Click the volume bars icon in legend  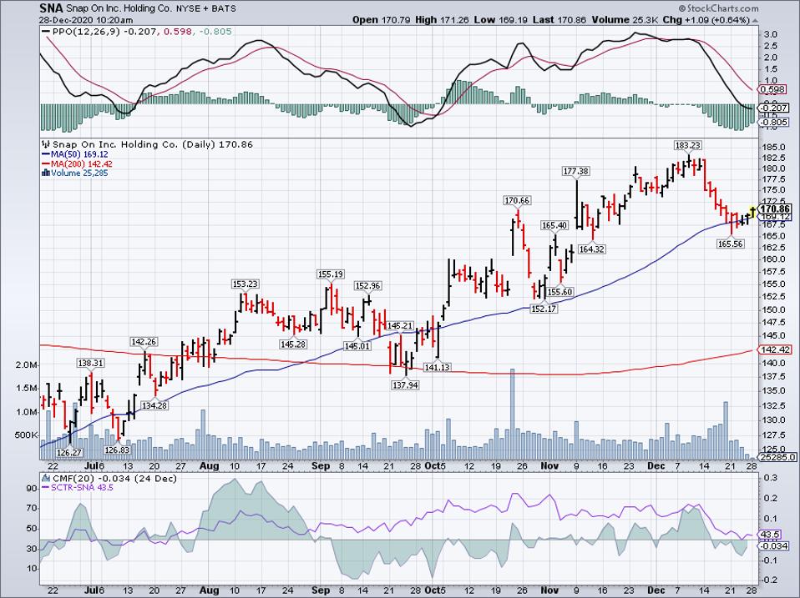45,173
